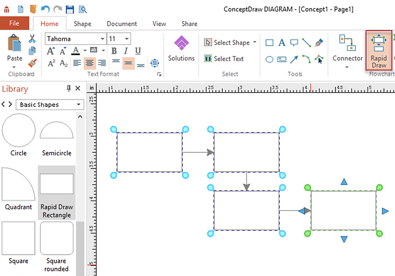The image size is (395, 276).
Task: Open the Tahoma font name dropdown
Action: point(102,39)
